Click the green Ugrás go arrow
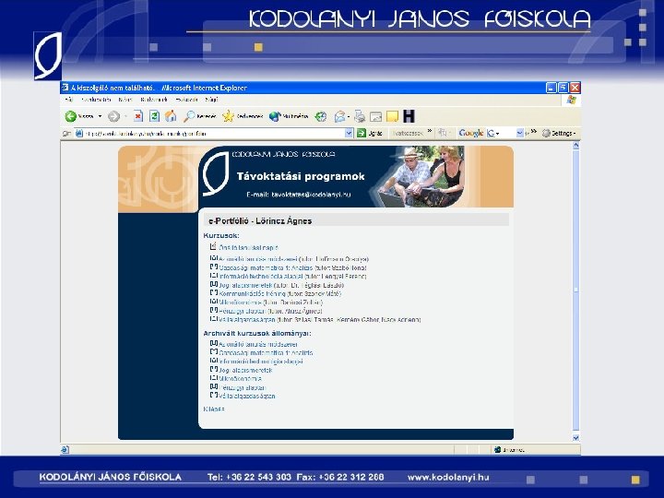664x498 pixels. 362,133
